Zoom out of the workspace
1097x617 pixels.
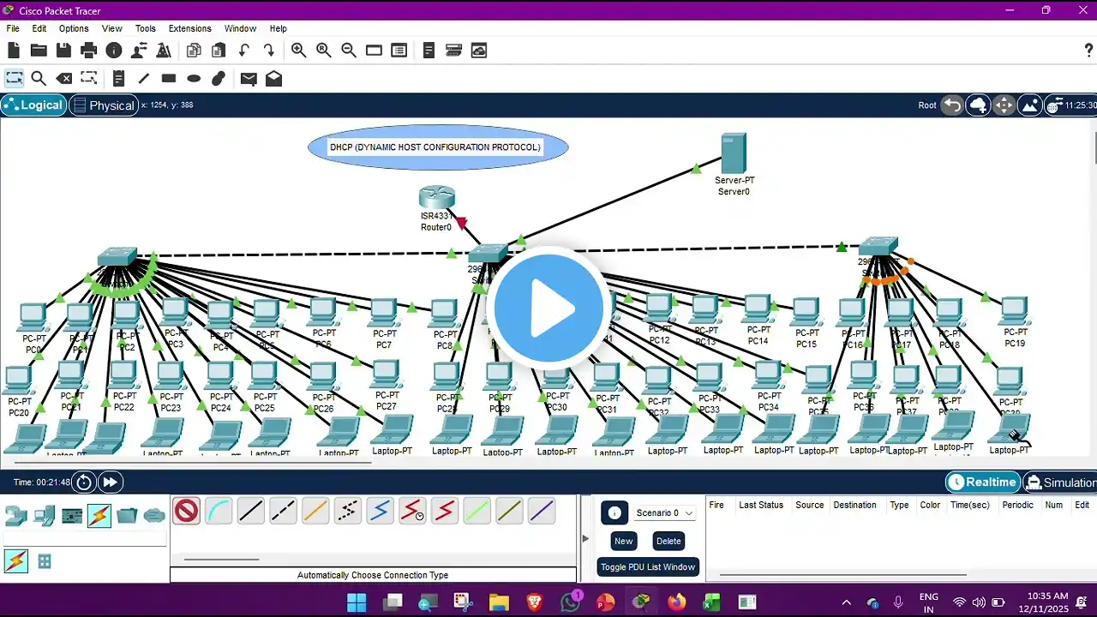click(x=348, y=51)
